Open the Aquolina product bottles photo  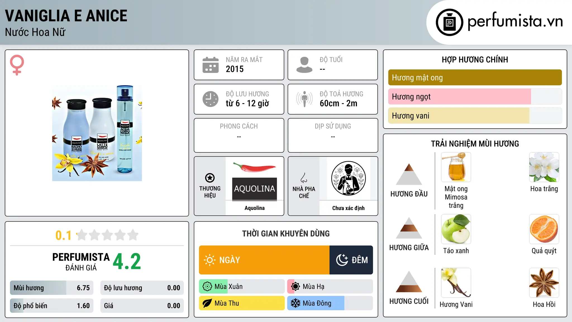click(97, 133)
